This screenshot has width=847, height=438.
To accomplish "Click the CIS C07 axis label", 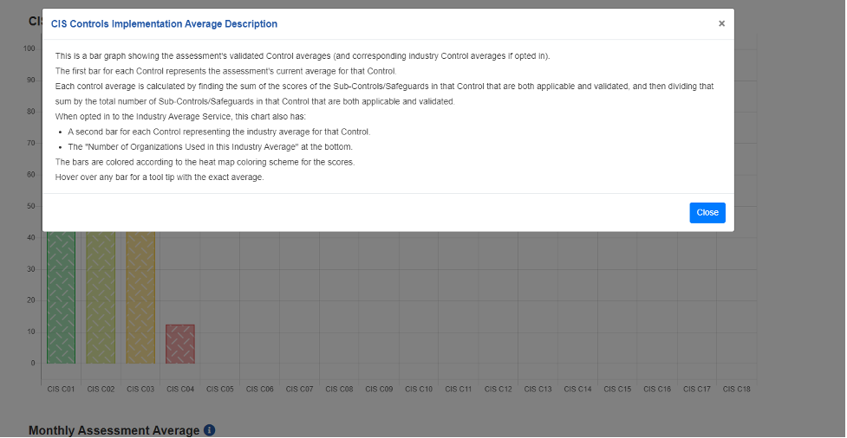I will [300, 390].
